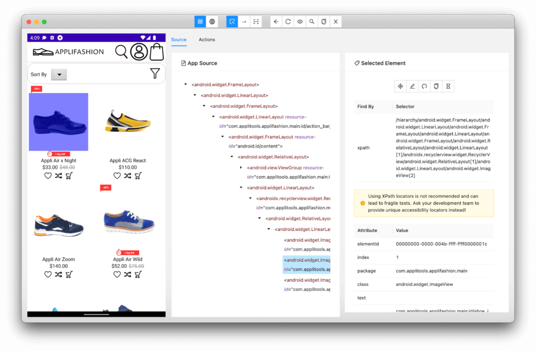
Task: Open the Sort By dropdown in app
Action: 60,75
